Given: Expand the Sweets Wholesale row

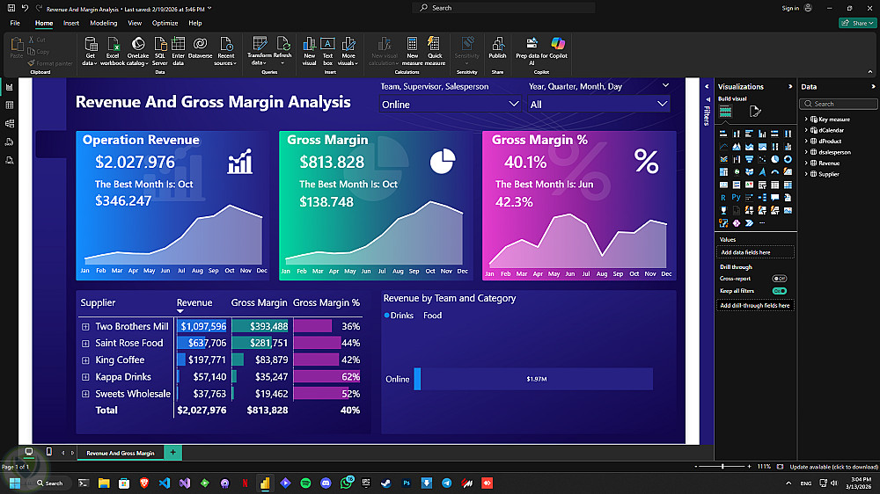Looking at the screenshot, I should [85, 394].
